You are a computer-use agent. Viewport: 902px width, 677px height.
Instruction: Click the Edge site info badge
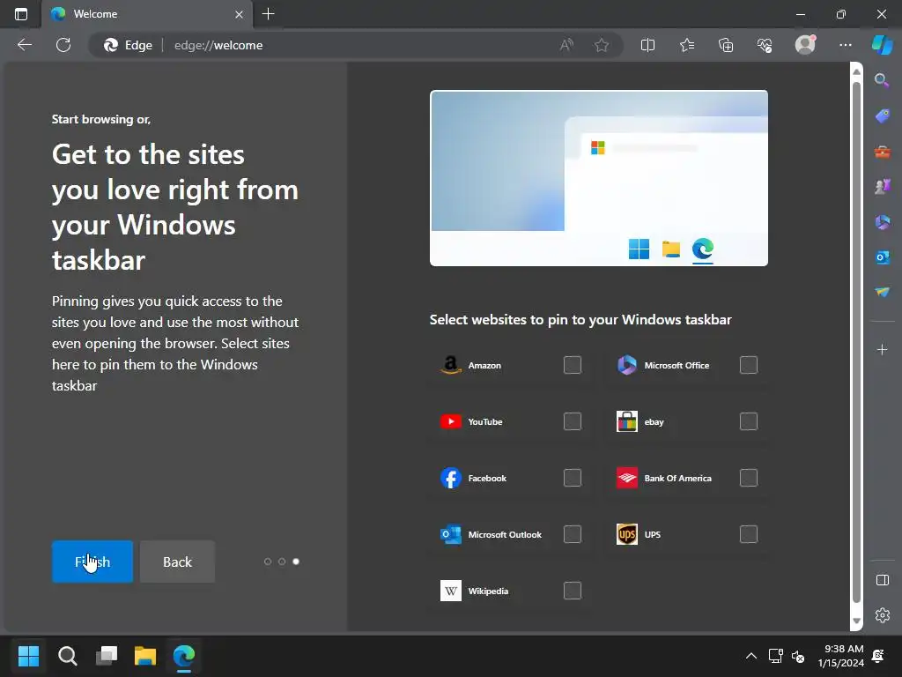pos(128,45)
